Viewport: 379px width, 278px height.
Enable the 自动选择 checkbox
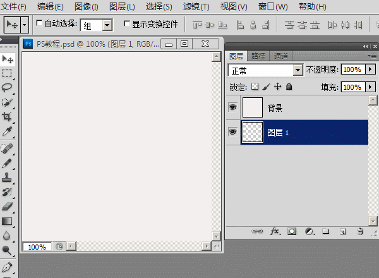coord(39,23)
